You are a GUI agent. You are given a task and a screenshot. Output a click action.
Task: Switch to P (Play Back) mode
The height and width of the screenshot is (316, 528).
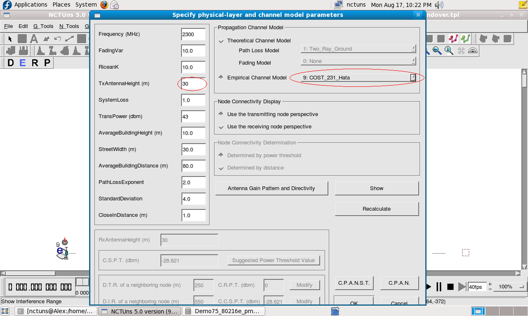[x=47, y=63]
